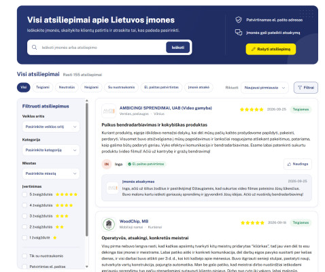
Task: Click the pencil icon in Rašyti atsiliepimą
Action: click(x=254, y=49)
